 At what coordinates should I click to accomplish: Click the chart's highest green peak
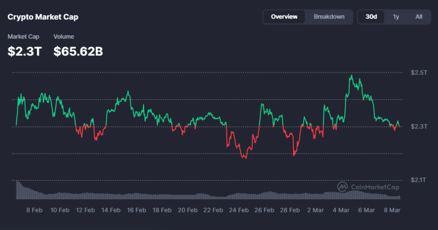(352, 76)
